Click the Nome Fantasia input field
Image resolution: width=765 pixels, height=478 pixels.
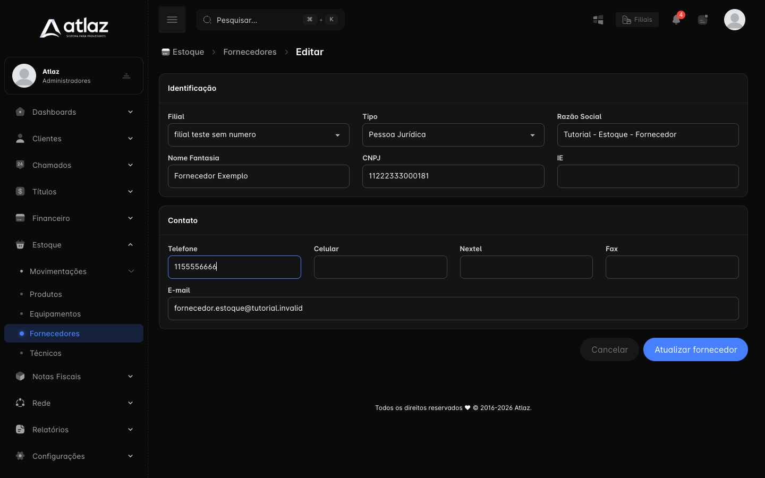(x=258, y=176)
